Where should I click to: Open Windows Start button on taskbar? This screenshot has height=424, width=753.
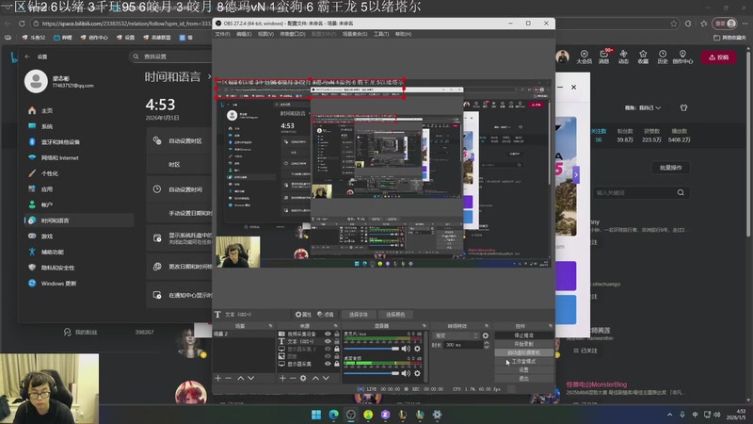(317, 415)
